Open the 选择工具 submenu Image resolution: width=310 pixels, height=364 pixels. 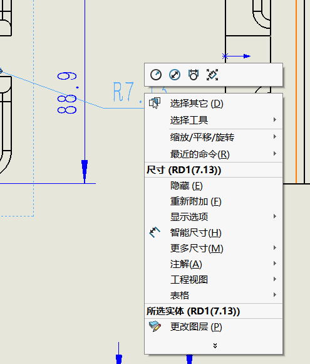click(x=214, y=120)
